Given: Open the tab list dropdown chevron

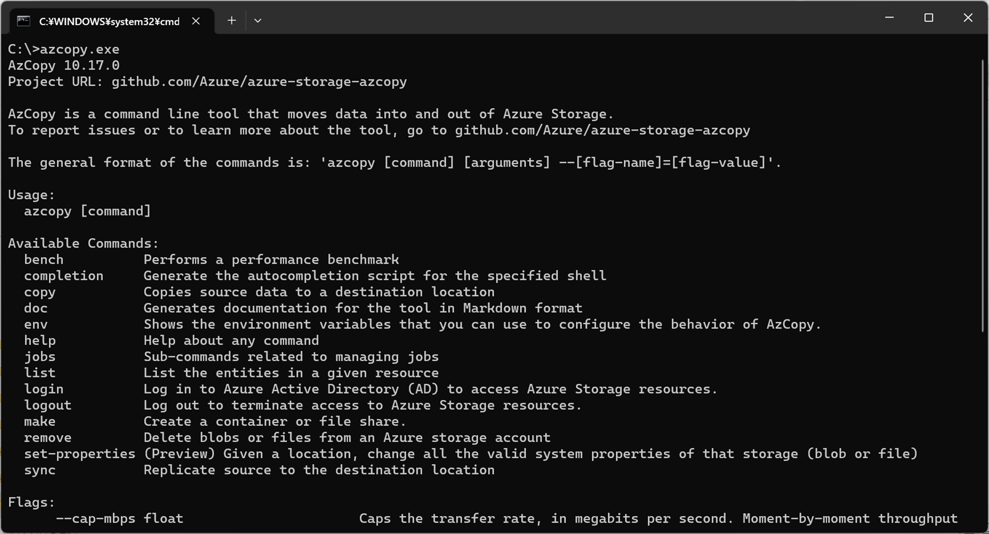Looking at the screenshot, I should point(258,21).
